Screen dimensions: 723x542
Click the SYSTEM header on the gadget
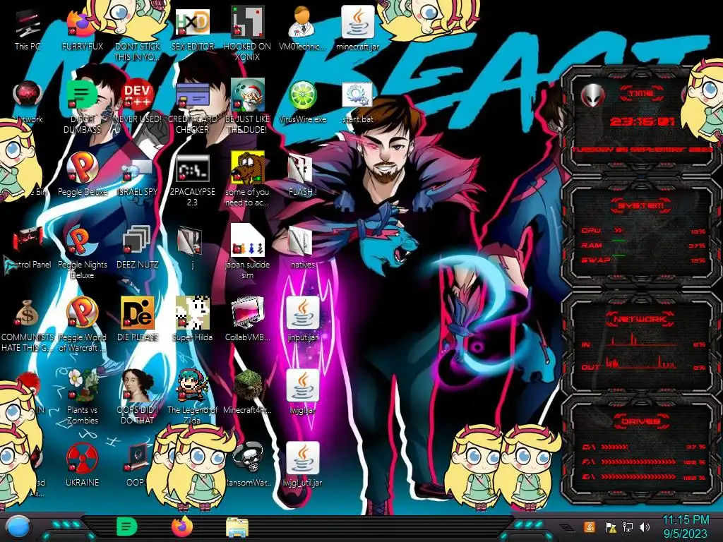[640, 205]
